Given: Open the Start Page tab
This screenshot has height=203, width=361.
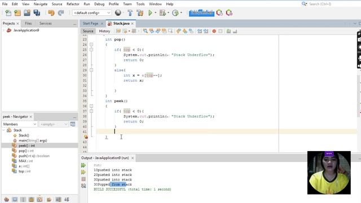Looking at the screenshot, I should tap(90, 24).
